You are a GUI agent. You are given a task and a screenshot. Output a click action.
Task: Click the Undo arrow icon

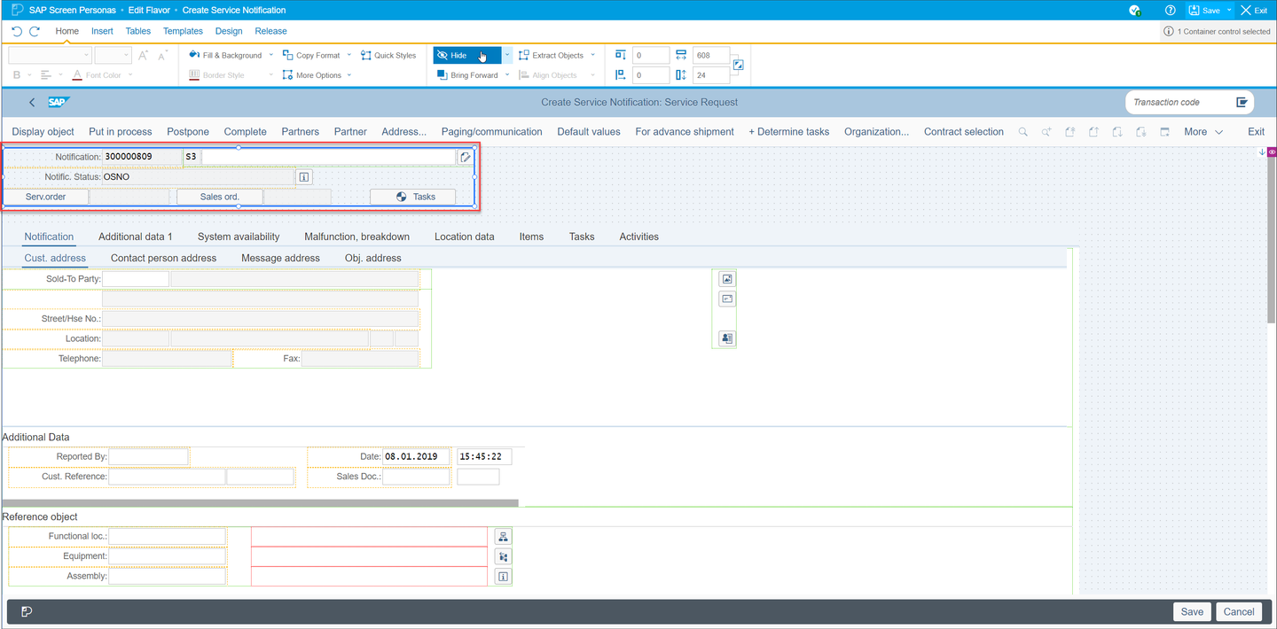(x=17, y=31)
